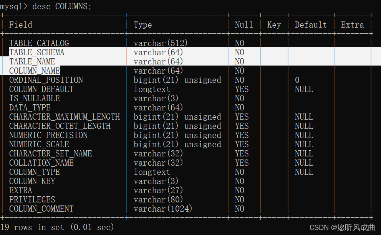Click the longtext type of COLUMN_TYPE
The image size is (381, 235).
click(152, 172)
